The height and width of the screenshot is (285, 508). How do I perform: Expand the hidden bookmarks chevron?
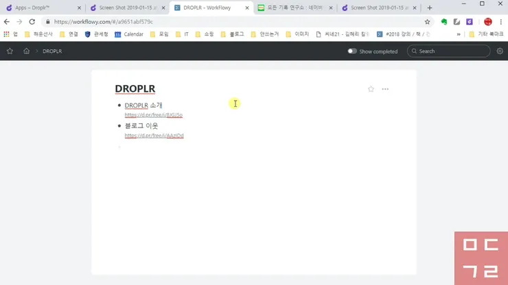click(459, 34)
